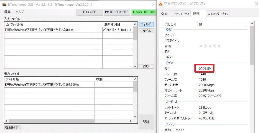Click the タイトル property row

coord(206,35)
